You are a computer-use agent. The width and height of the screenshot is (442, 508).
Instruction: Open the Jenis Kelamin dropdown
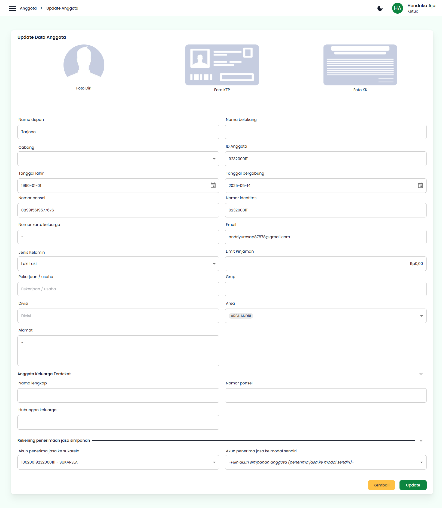(x=118, y=264)
